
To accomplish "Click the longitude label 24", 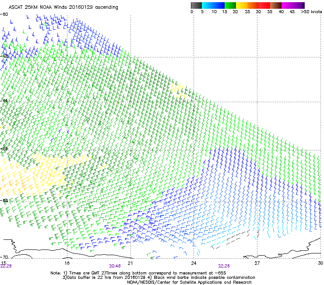I will coord(194,263).
